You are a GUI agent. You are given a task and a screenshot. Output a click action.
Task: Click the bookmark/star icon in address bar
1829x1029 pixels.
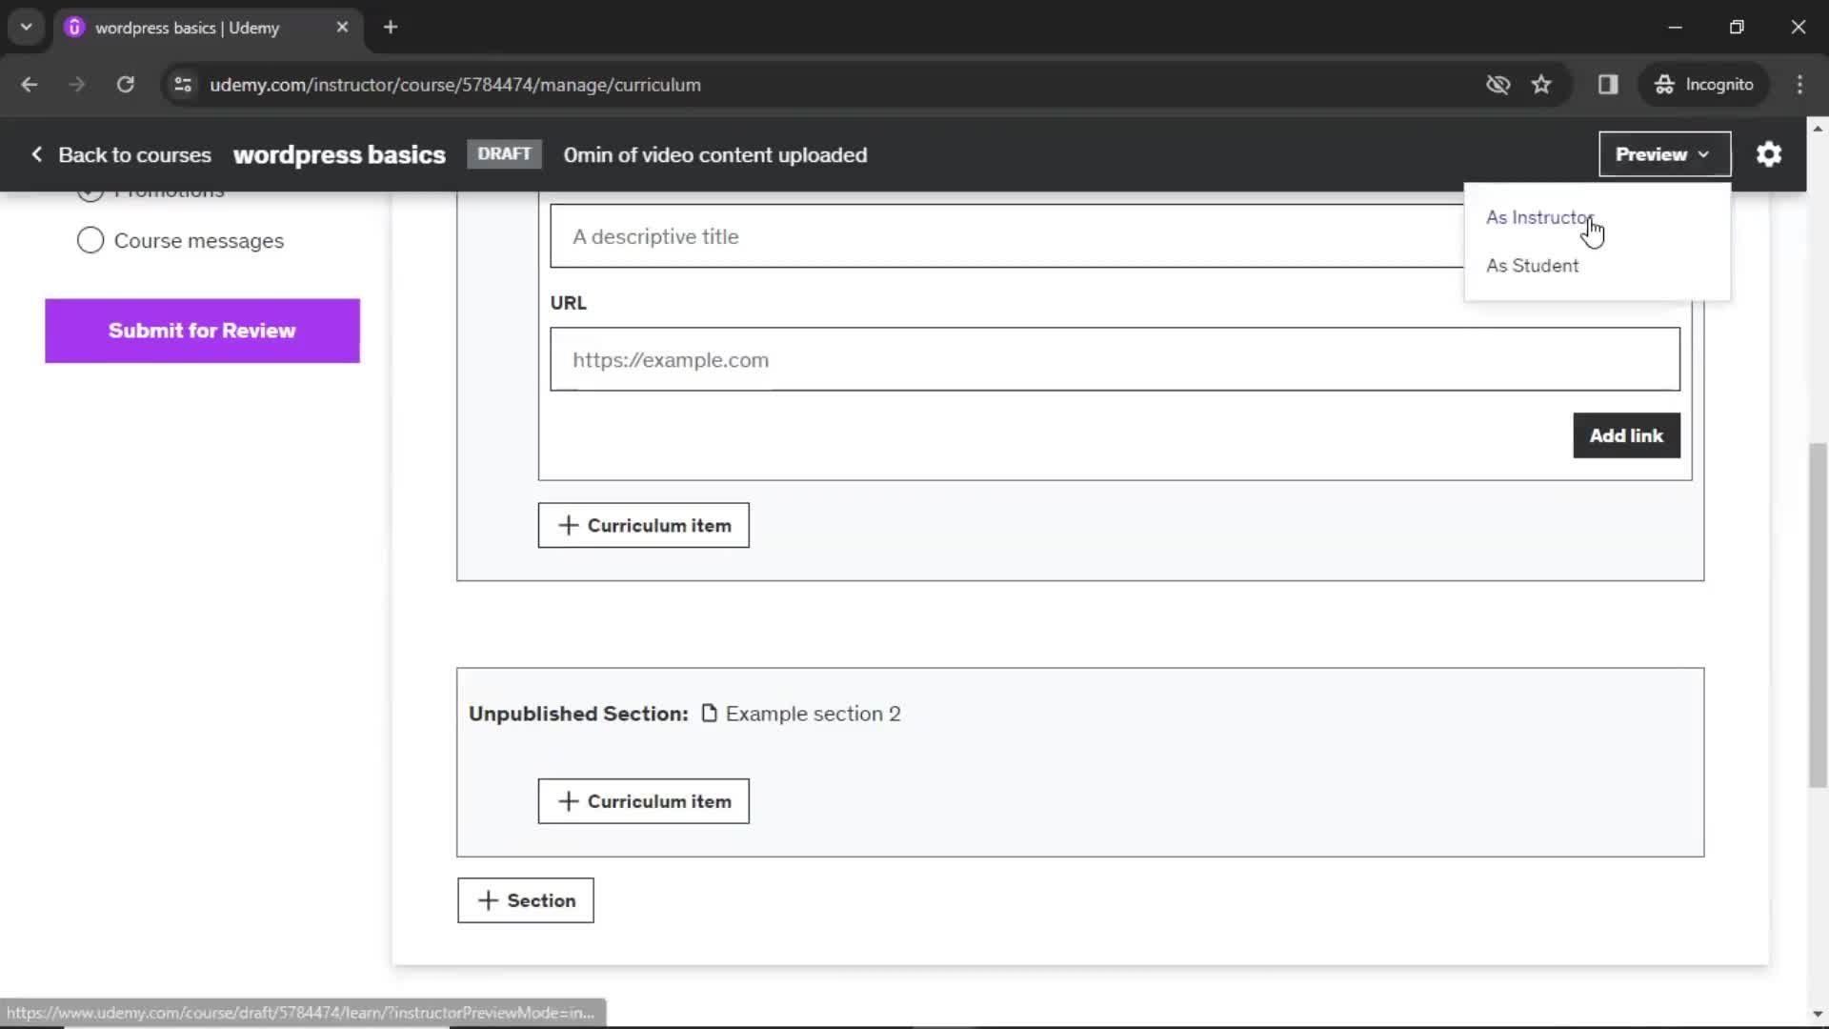(x=1541, y=84)
